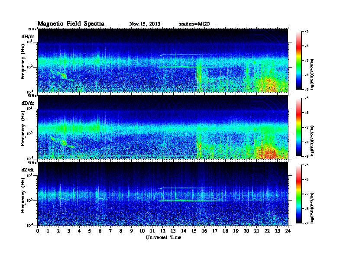Click the dZ/dt panel label
The height and width of the screenshot is (265, 343).
click(28, 170)
